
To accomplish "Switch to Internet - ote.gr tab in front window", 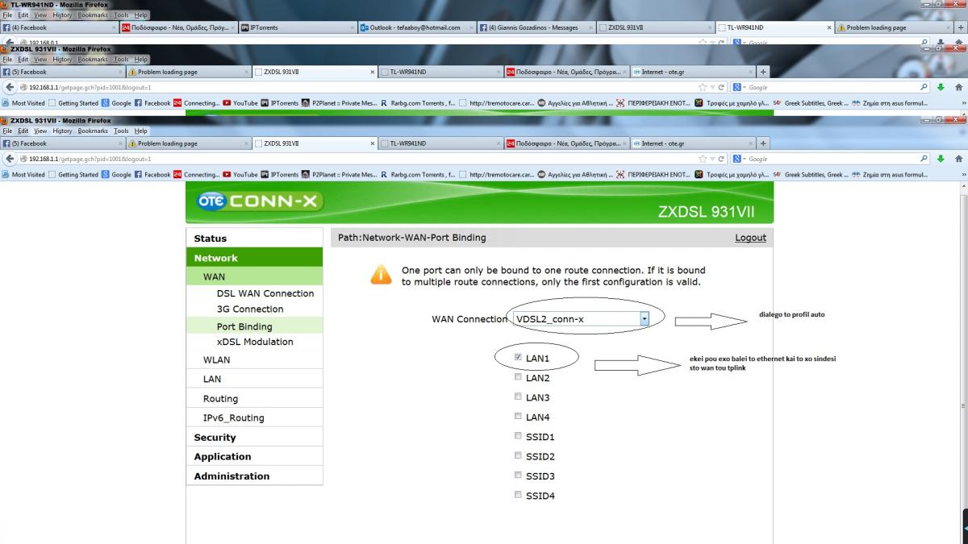I will point(691,143).
